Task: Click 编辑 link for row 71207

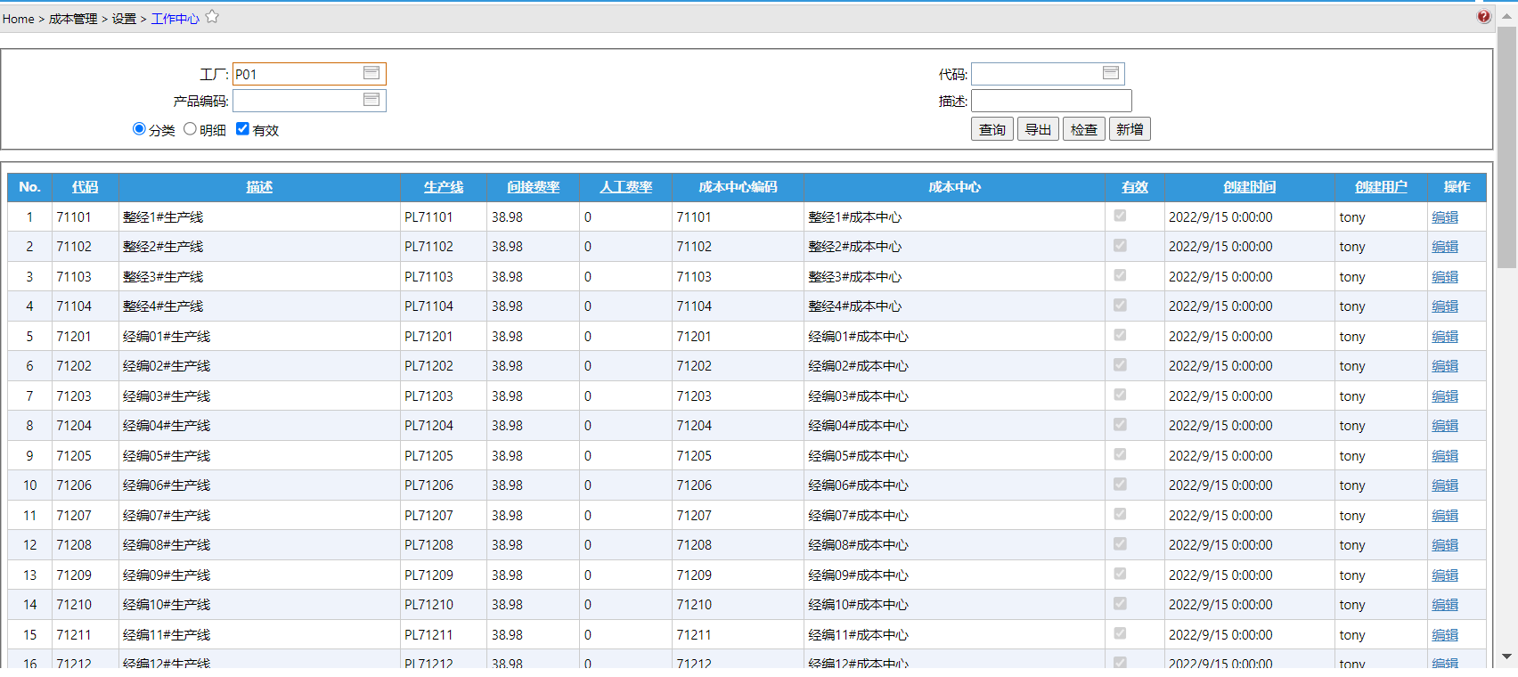Action: [x=1445, y=516]
